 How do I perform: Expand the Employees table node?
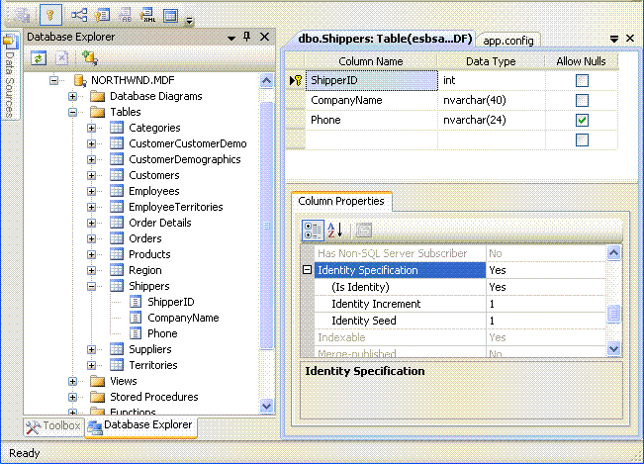(x=92, y=191)
